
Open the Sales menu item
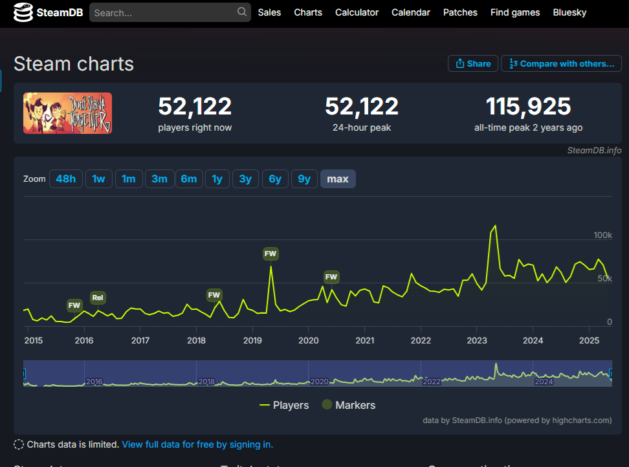(x=269, y=12)
